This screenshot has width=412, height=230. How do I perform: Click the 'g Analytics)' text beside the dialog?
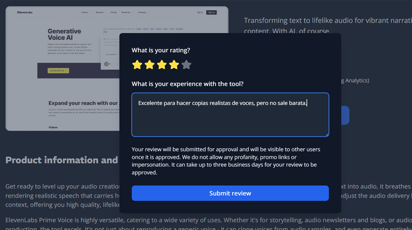pos(355,80)
